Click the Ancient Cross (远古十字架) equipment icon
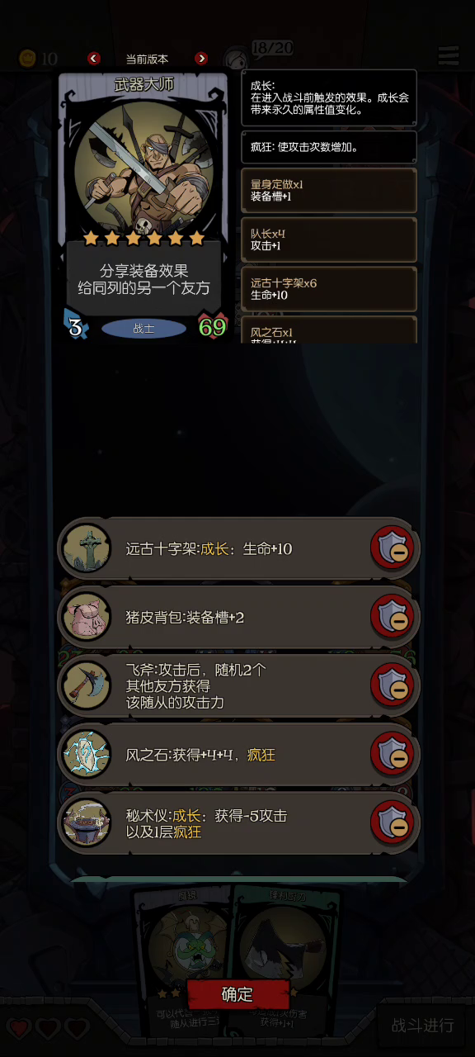Viewport: 475px width, 1057px height. point(86,549)
